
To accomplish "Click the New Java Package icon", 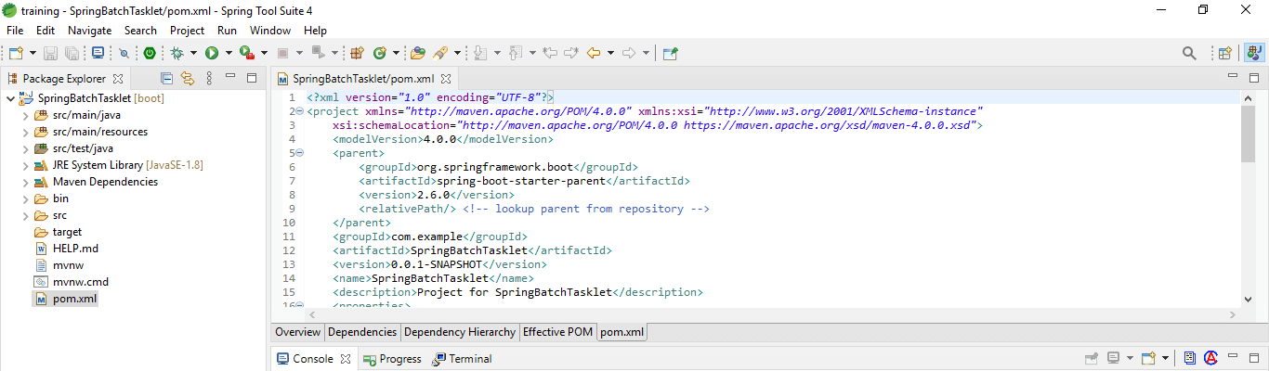I will [356, 54].
